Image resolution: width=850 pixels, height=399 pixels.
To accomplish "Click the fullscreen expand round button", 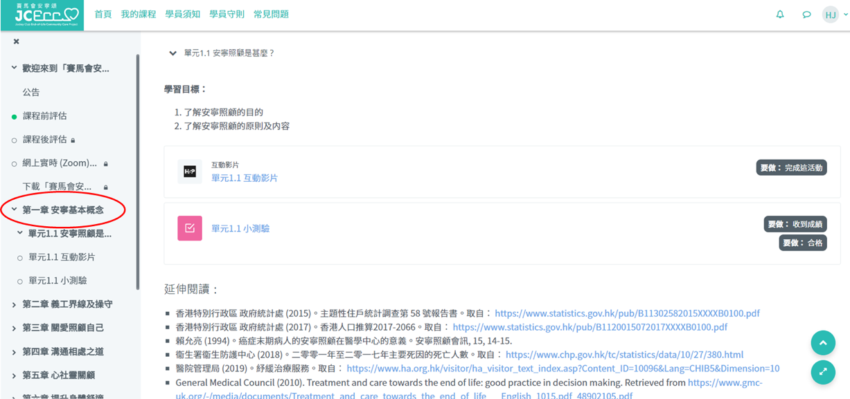I will pyautogui.click(x=823, y=372).
